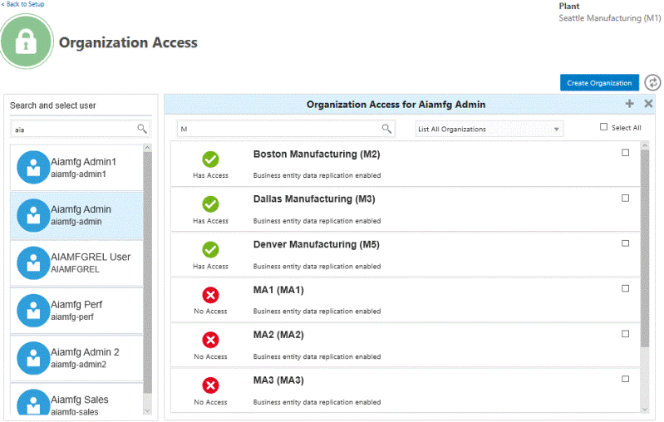Click the green Has Access icon for Boston Manufacturing
The height and width of the screenshot is (422, 664).
[210, 159]
